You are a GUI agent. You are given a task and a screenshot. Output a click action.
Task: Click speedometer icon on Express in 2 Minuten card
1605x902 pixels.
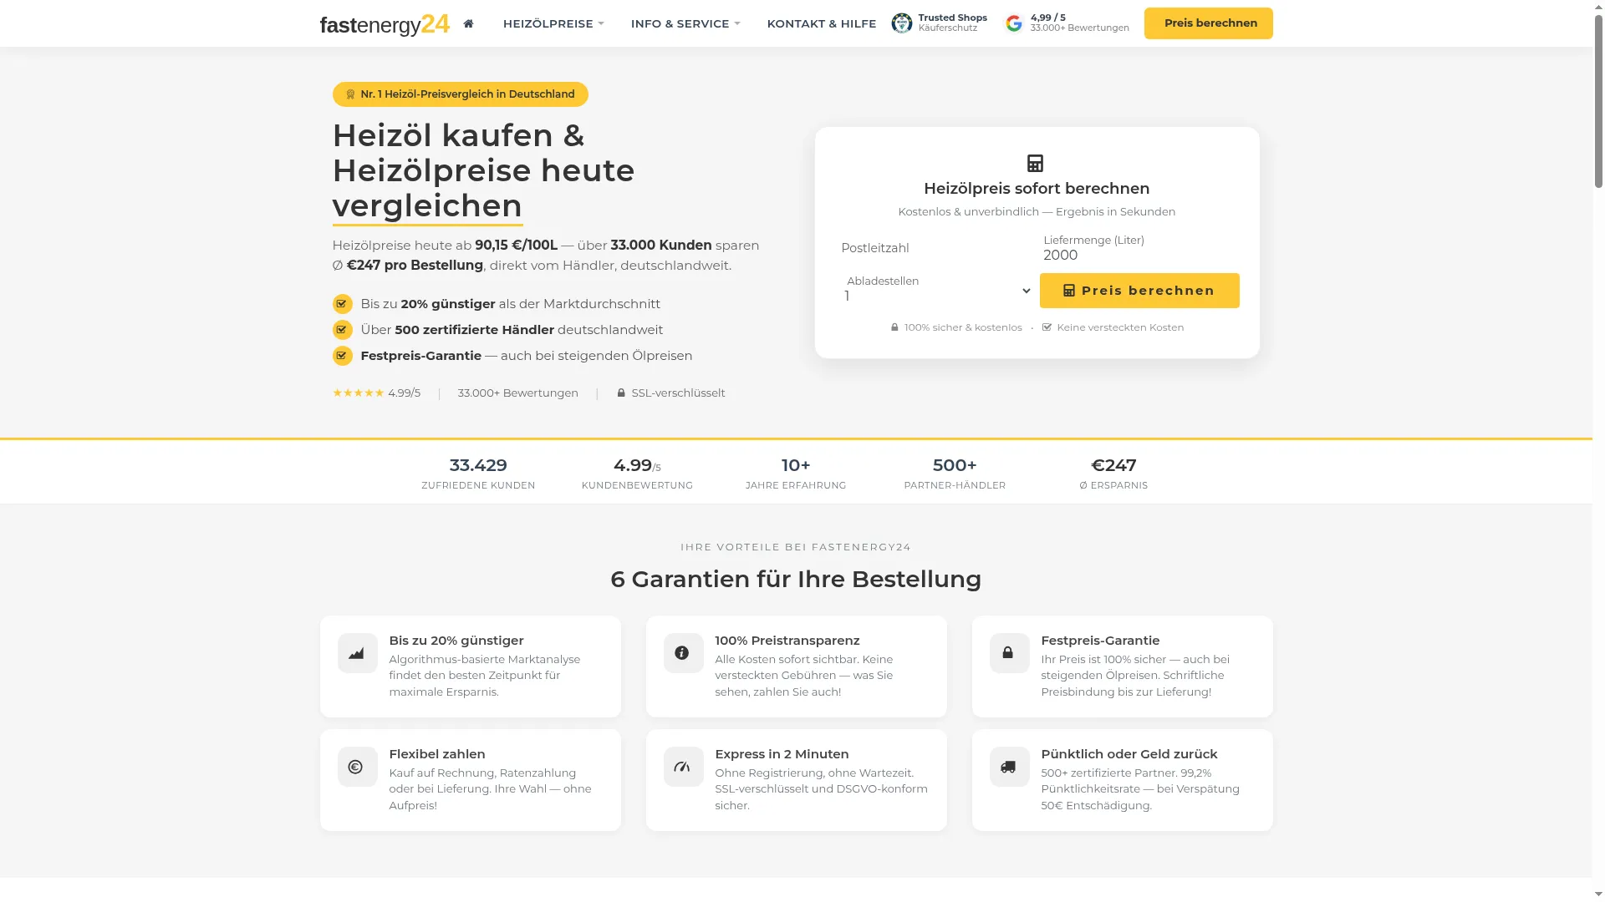coord(683,767)
